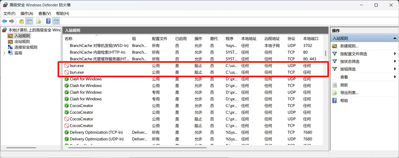Open the 查看(V) menu in menu bar

pos(44,13)
